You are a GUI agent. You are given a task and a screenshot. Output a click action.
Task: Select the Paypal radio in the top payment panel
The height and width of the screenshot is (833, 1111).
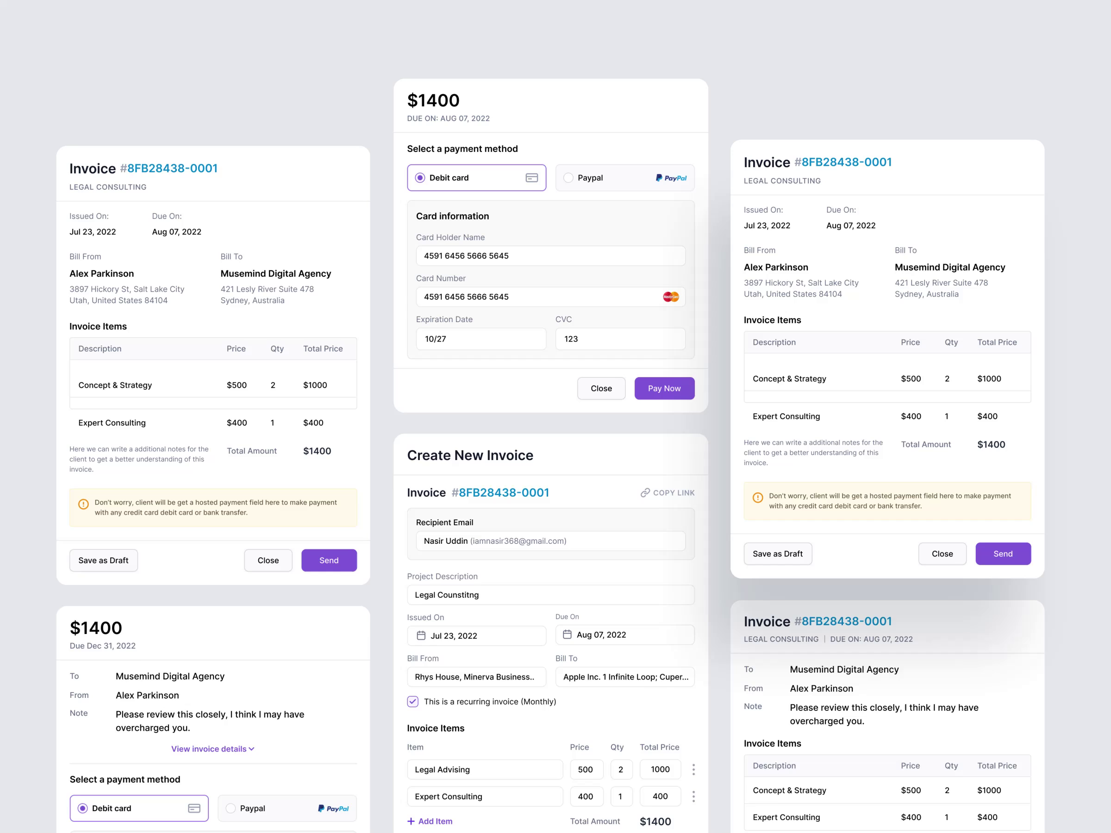pos(568,178)
